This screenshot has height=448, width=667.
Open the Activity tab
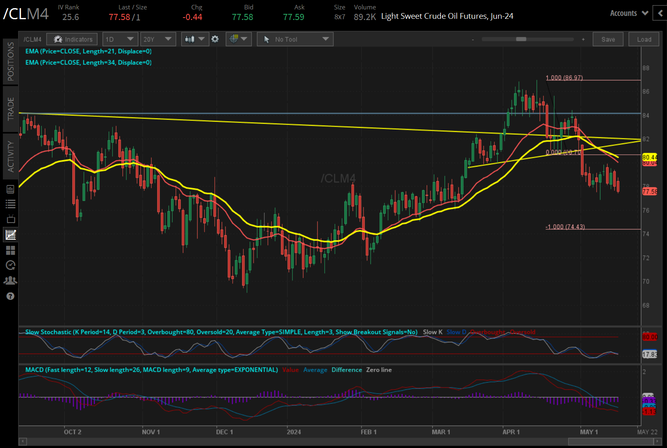click(11, 156)
